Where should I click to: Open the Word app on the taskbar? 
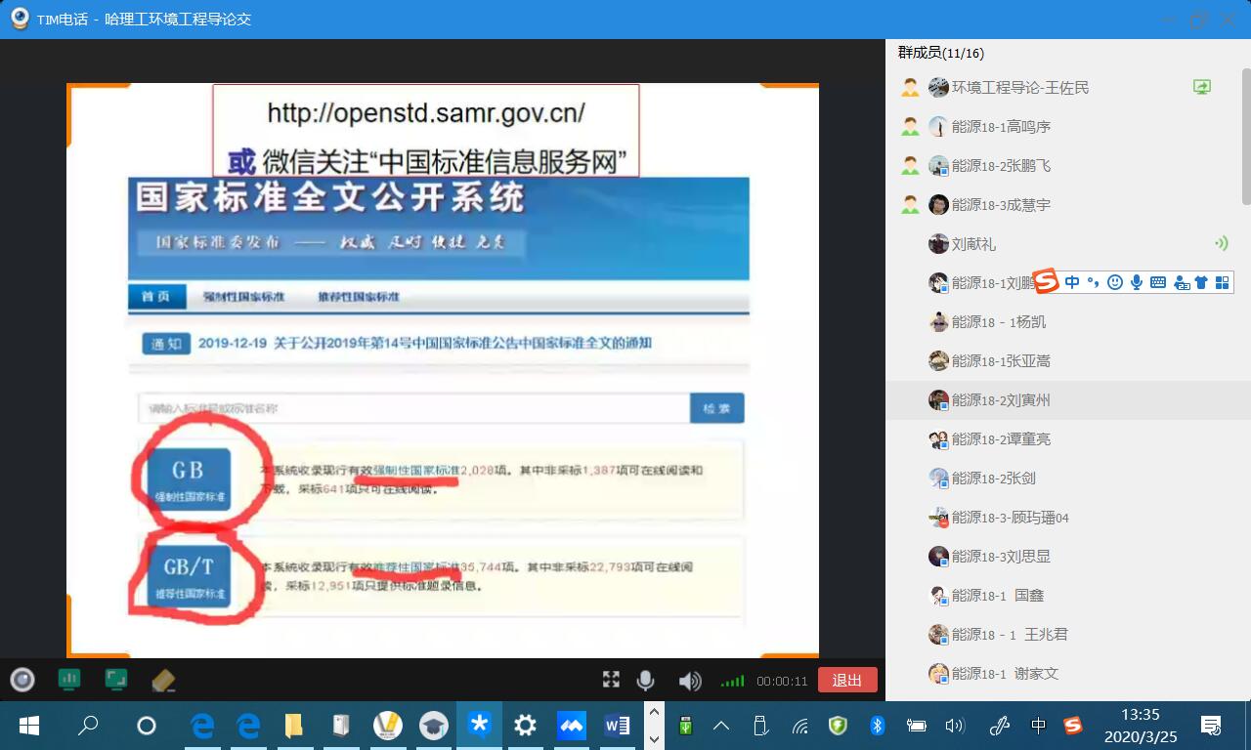click(618, 726)
